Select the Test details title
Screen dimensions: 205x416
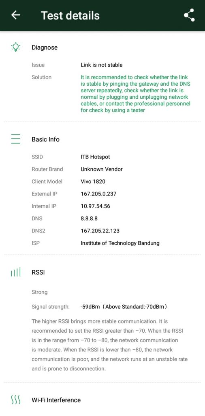point(70,15)
